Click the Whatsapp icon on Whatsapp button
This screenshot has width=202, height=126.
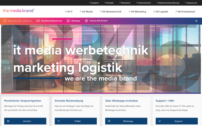point(109,121)
